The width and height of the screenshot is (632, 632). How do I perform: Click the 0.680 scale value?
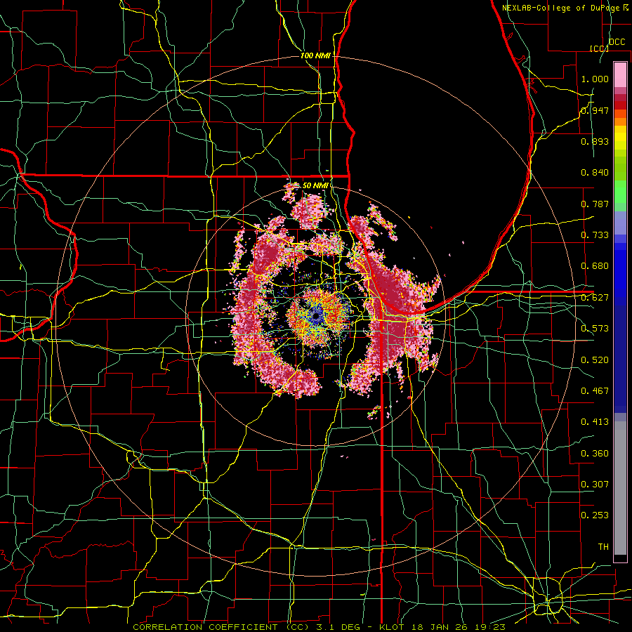coord(595,266)
